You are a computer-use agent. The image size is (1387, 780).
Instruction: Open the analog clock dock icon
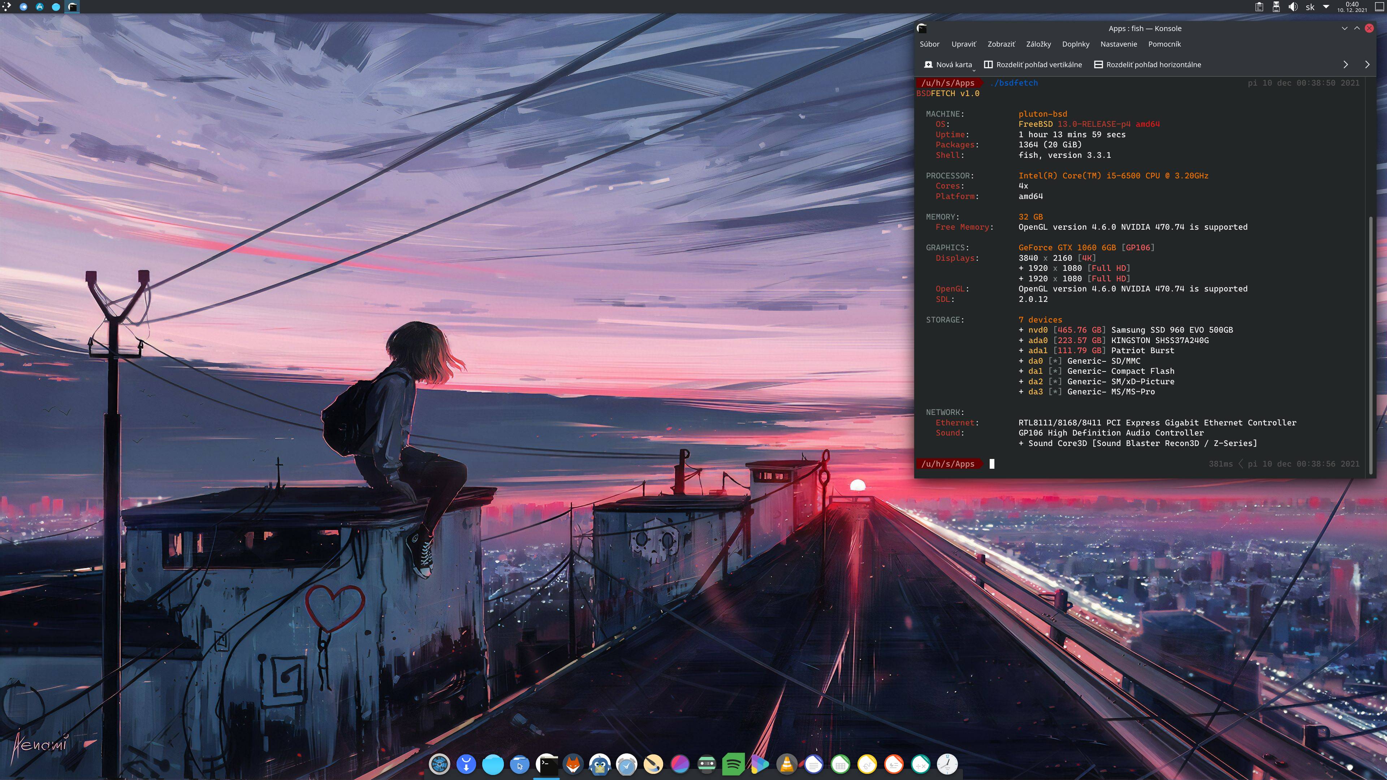pyautogui.click(x=948, y=764)
